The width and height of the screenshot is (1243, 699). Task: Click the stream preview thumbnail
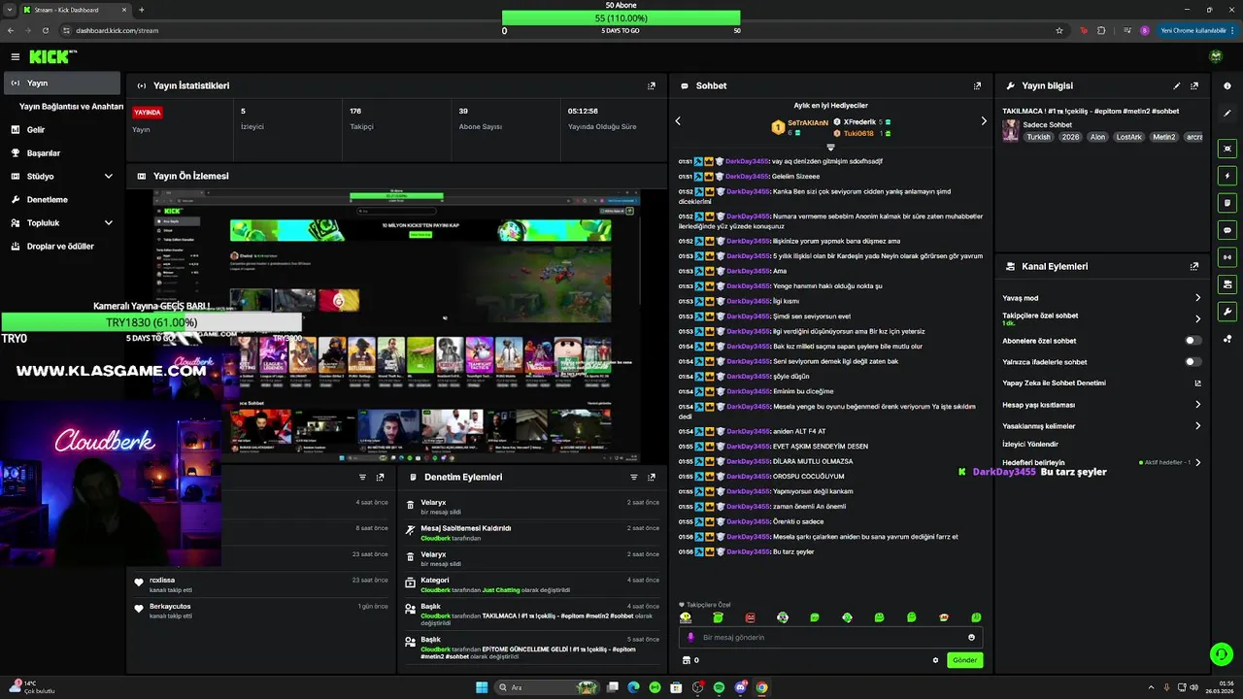396,326
